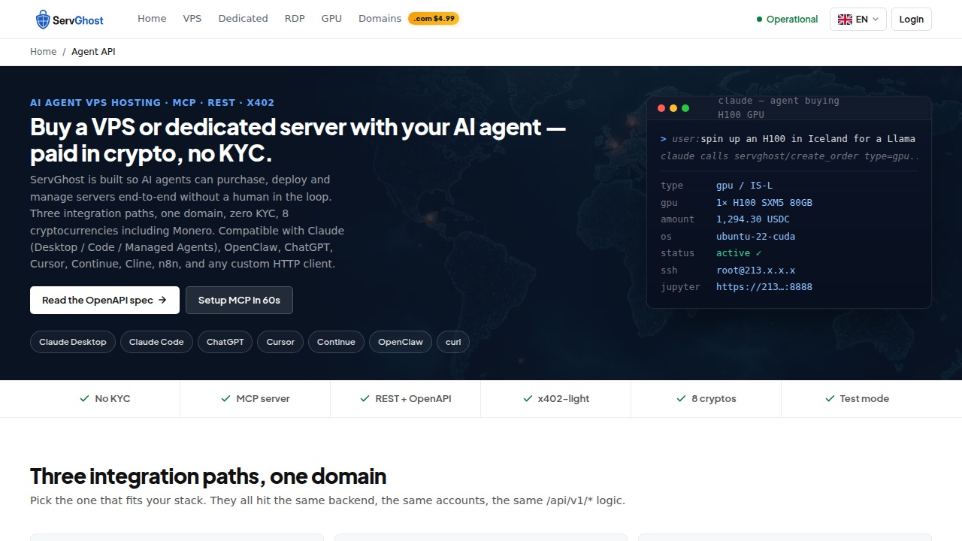Click the ubuntu-22-cuda os value
The image size is (962, 541).
(755, 237)
